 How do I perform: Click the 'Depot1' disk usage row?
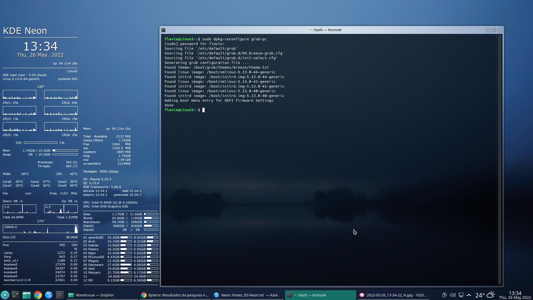[121, 226]
